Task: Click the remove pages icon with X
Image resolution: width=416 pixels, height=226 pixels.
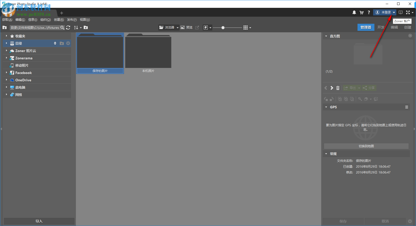Action: pos(346,99)
